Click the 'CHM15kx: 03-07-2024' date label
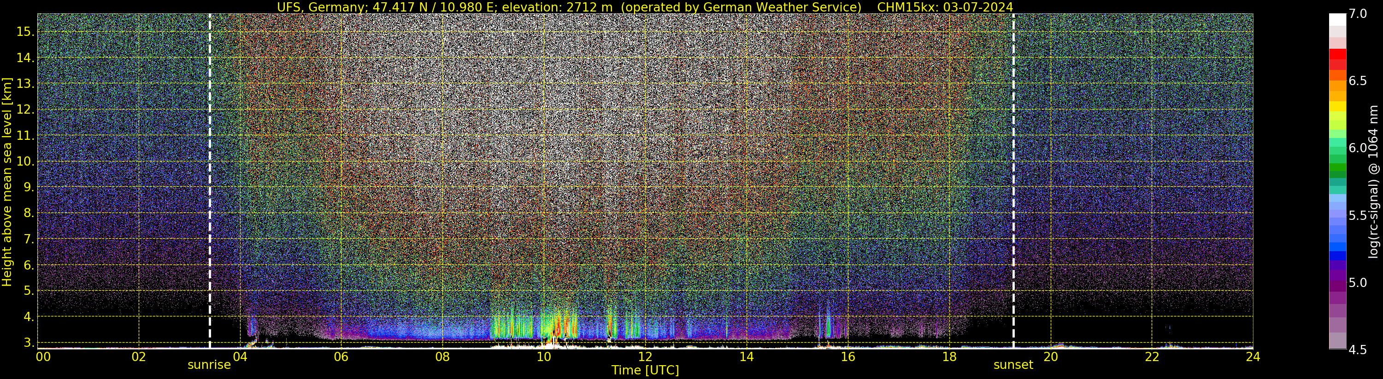This screenshot has width=1383, height=379. [945, 7]
